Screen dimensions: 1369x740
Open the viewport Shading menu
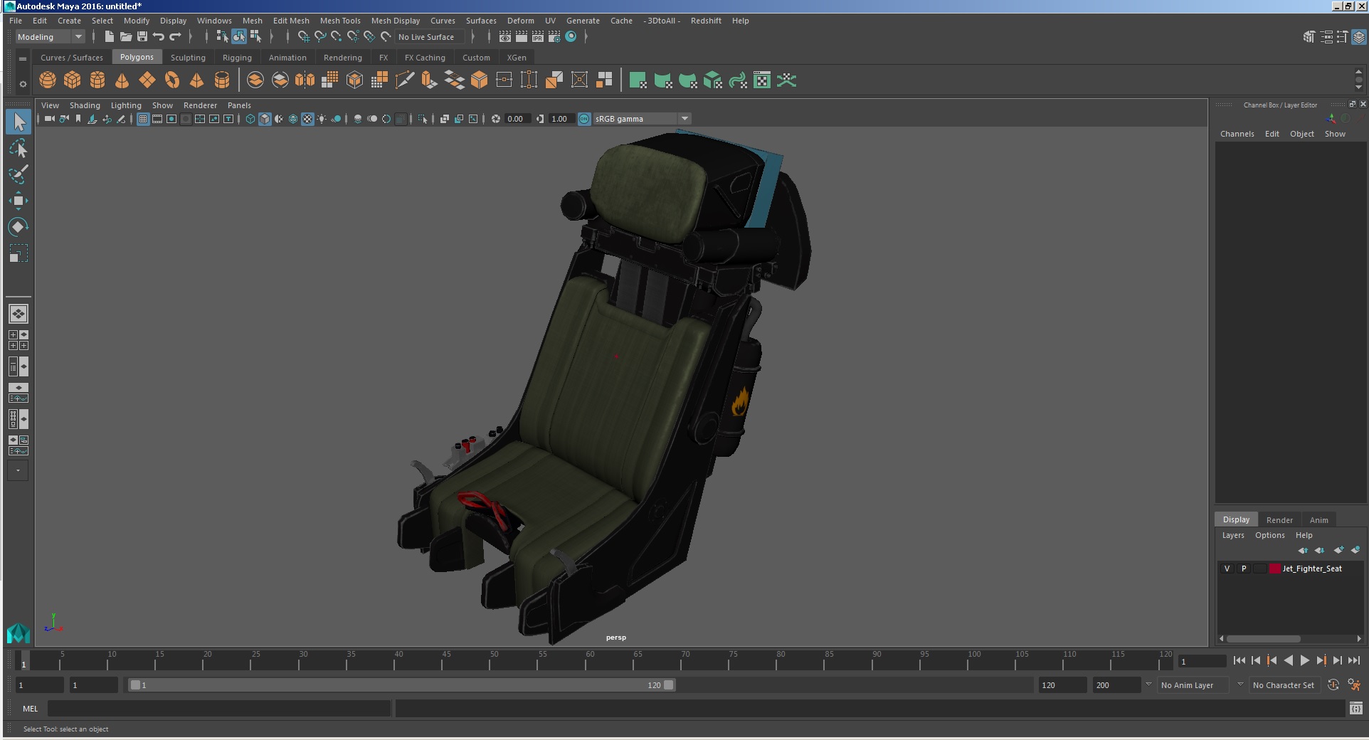click(x=85, y=105)
